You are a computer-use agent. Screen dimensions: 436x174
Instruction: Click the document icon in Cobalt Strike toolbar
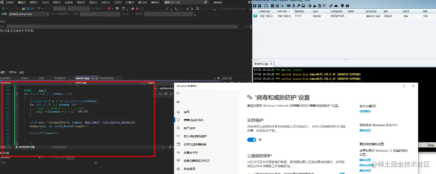[x=320, y=5]
